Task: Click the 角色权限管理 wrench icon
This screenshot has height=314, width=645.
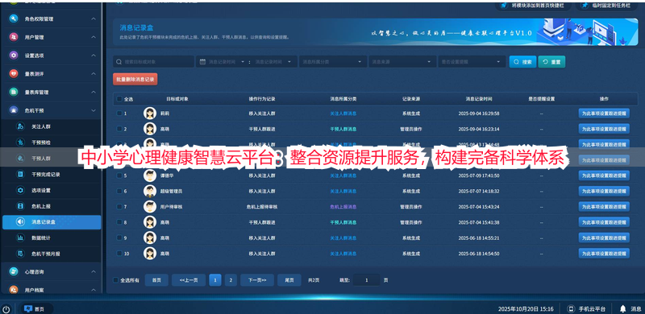Action: pyautogui.click(x=14, y=19)
